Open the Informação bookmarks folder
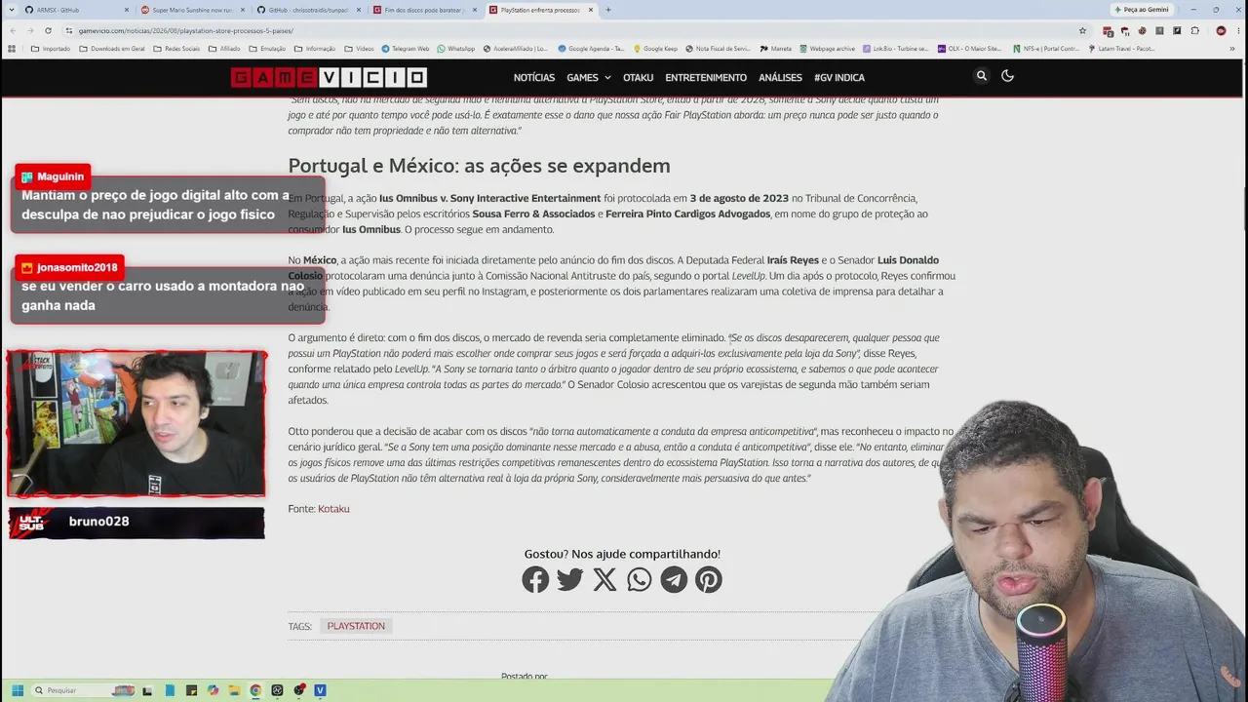 point(315,48)
